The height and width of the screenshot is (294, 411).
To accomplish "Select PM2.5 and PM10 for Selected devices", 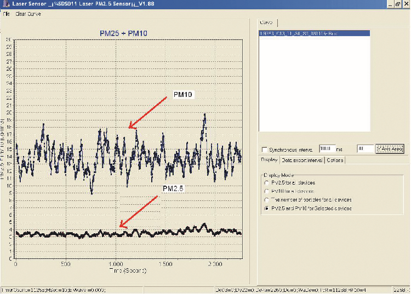I will tap(266, 209).
